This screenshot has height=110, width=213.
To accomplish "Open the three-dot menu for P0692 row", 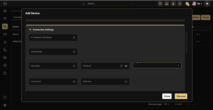I will (x=198, y=41).
